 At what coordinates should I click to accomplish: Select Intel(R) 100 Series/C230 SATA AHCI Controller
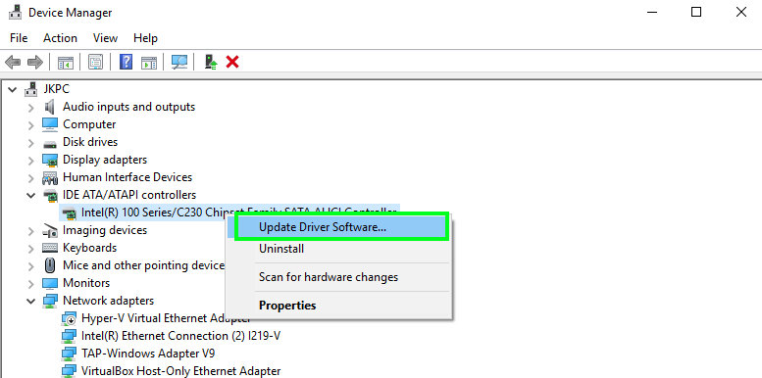click(229, 213)
